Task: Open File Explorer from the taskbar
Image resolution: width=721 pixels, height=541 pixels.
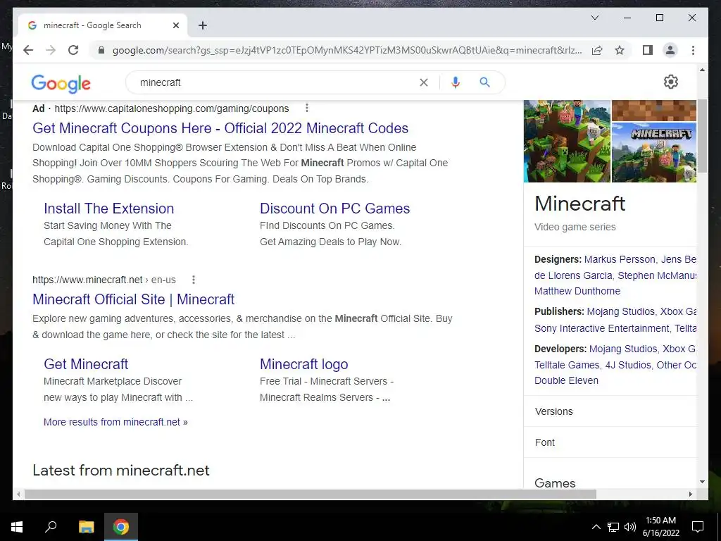Action: [86, 527]
